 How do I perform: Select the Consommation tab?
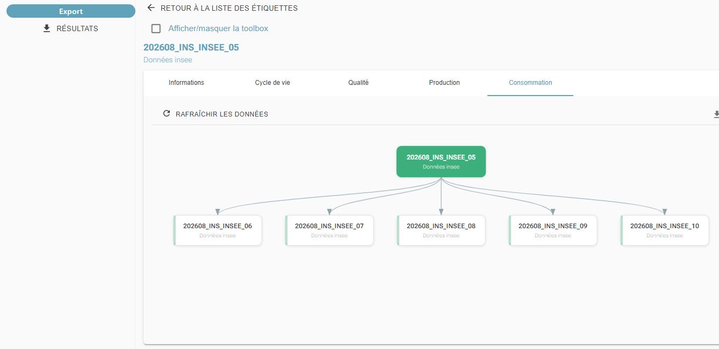[x=530, y=83]
